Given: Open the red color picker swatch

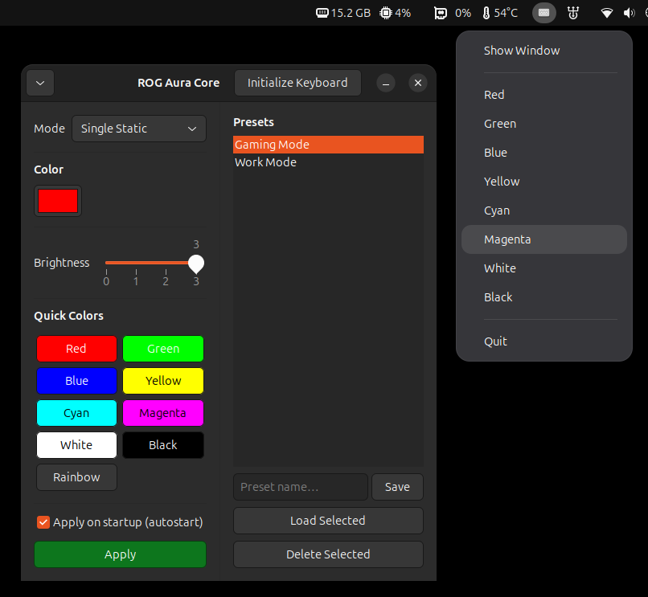Looking at the screenshot, I should pyautogui.click(x=58, y=201).
